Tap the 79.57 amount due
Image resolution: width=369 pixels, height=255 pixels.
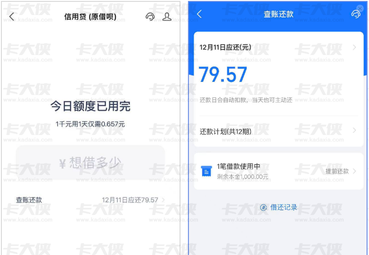click(223, 75)
